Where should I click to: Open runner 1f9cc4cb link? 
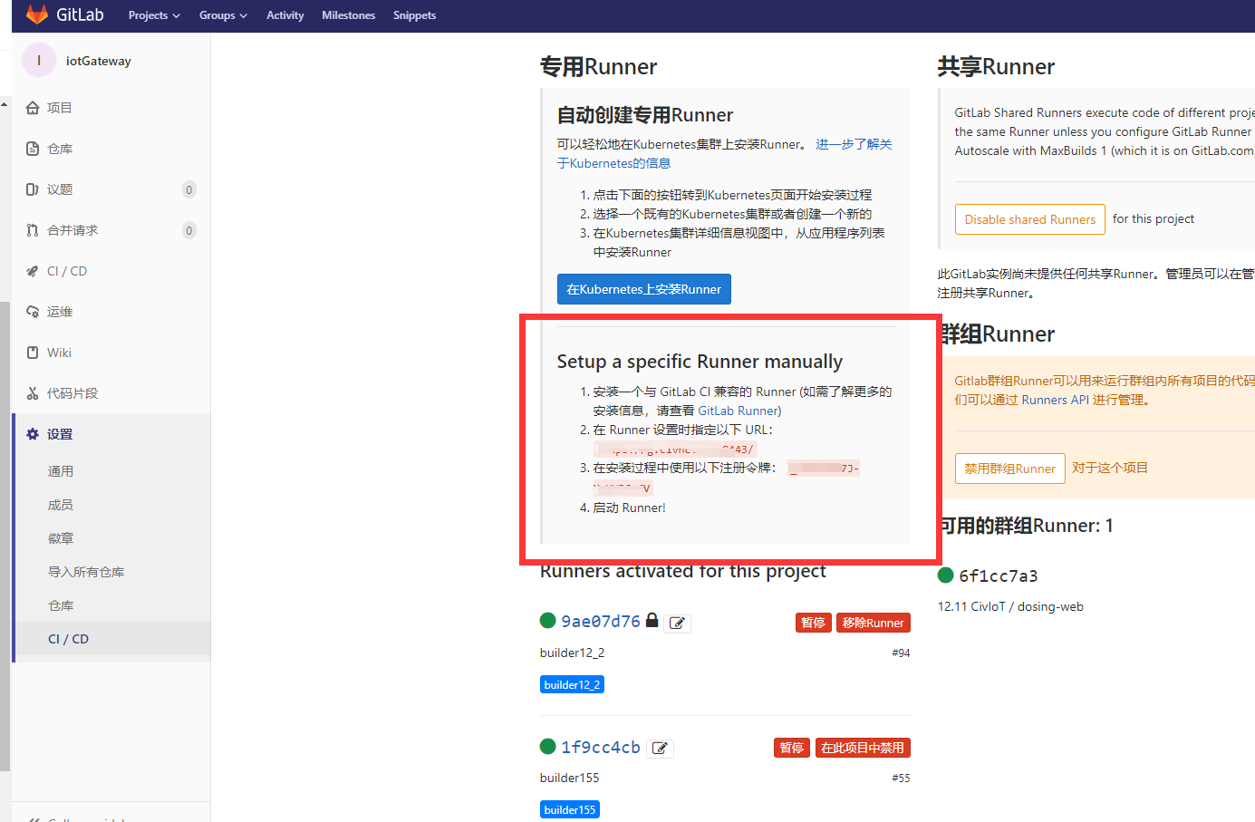(600, 747)
